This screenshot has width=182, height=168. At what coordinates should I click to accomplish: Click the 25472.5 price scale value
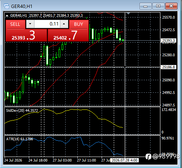click(x=168, y=30)
